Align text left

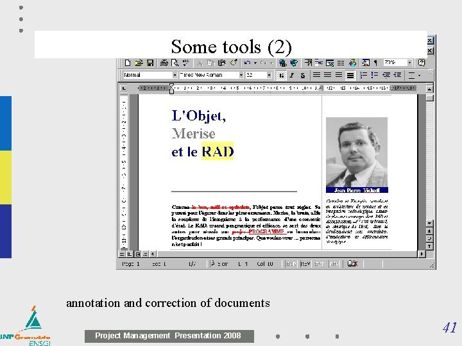(316, 76)
